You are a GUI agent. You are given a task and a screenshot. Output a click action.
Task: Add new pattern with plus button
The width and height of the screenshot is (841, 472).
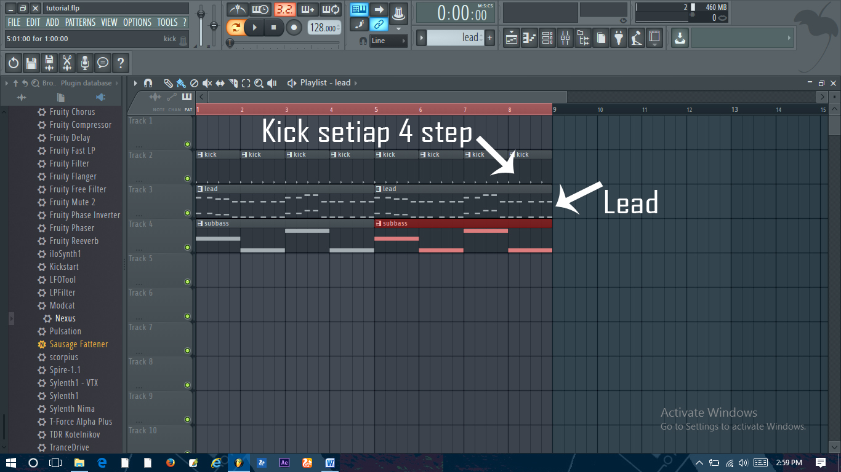[x=490, y=38]
